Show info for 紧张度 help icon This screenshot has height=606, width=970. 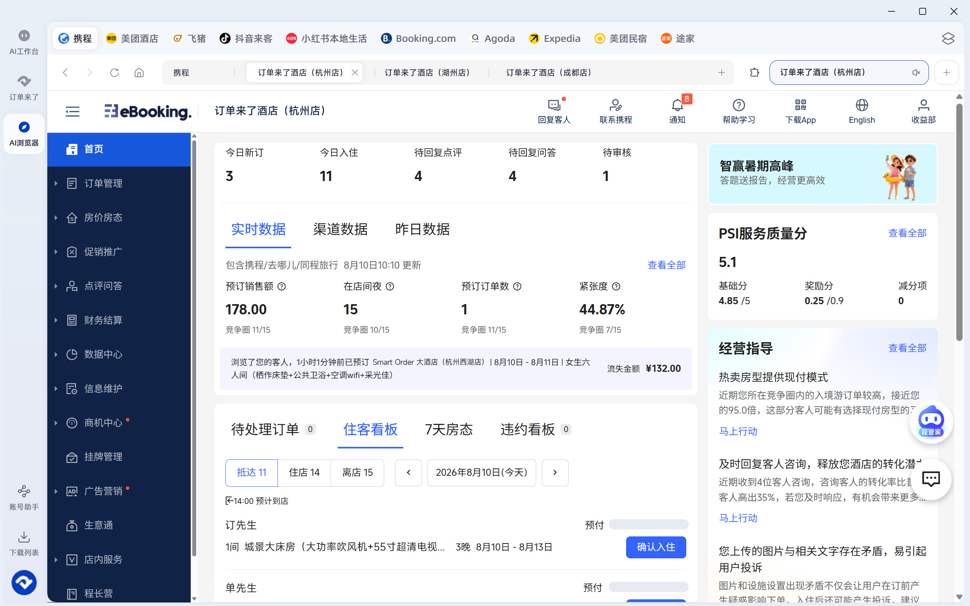616,287
